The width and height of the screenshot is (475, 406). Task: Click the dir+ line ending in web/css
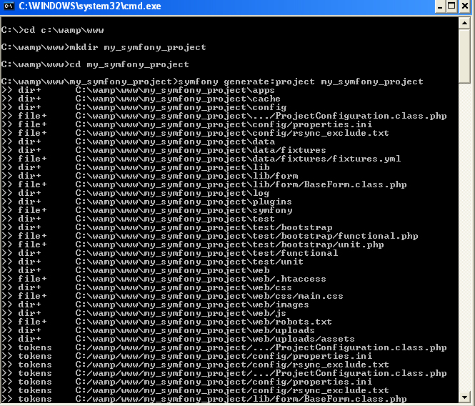click(146, 287)
